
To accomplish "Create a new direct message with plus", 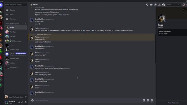I will click(x=25, y=24).
